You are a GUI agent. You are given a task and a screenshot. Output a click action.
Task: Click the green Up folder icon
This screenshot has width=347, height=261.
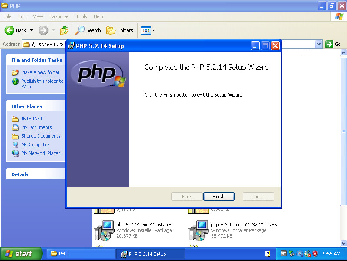(x=64, y=30)
